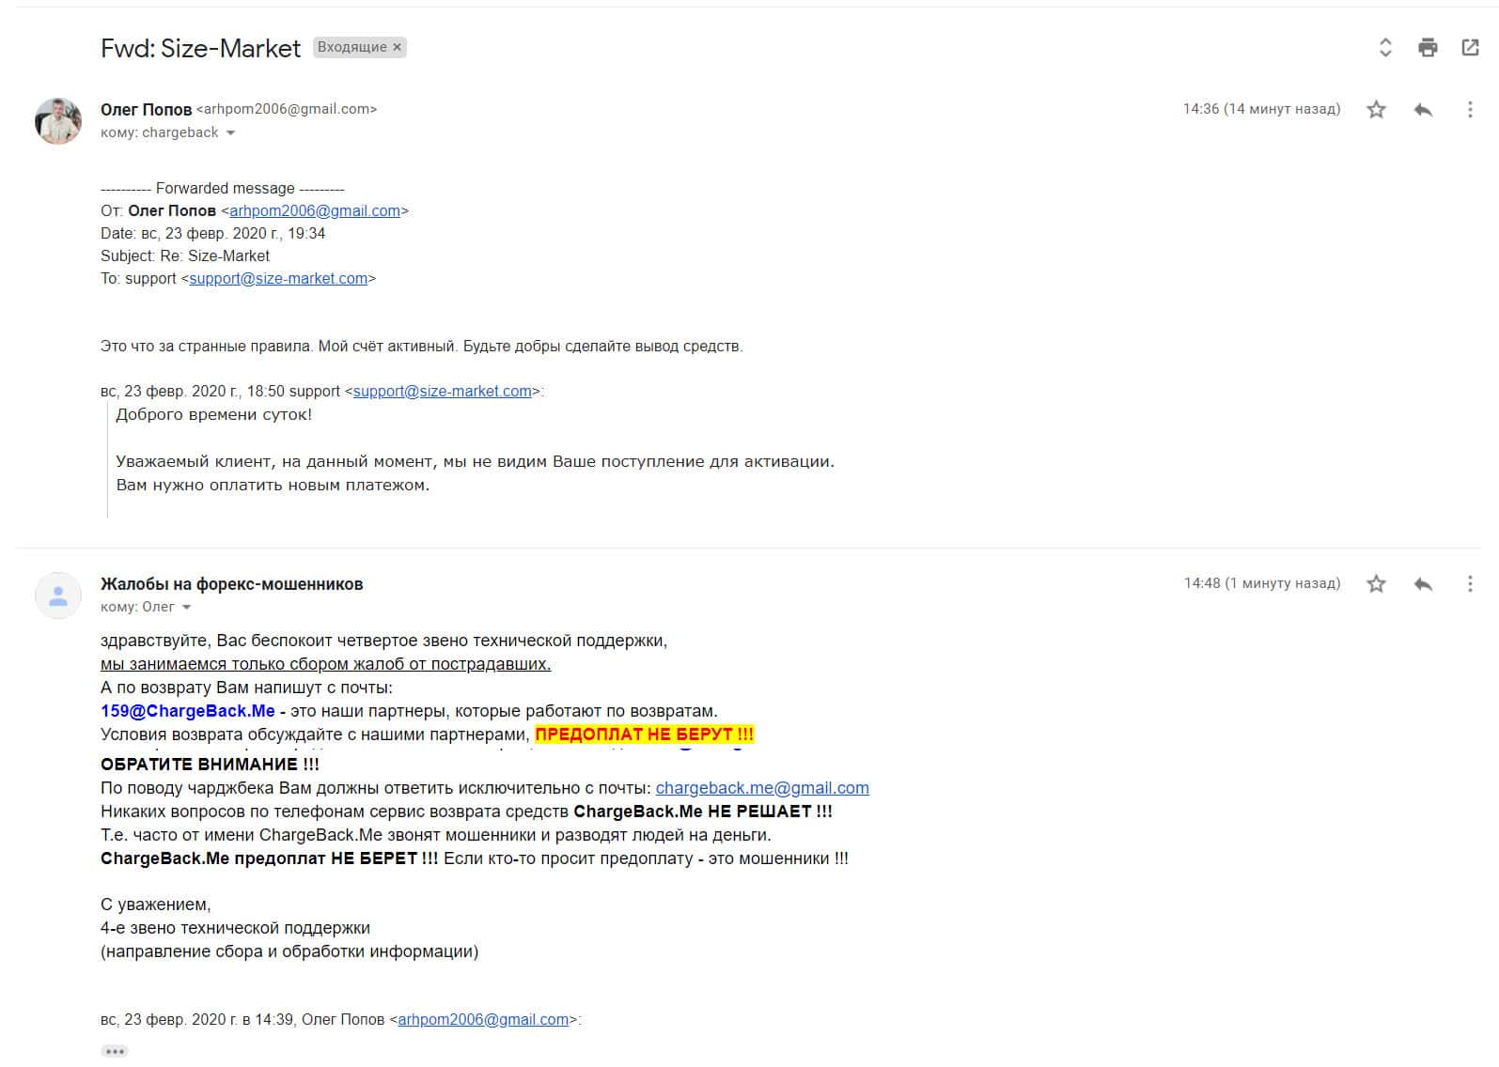The width and height of the screenshot is (1499, 1067).
Task: Show recipient details for кому: Олег
Action: [186, 608]
